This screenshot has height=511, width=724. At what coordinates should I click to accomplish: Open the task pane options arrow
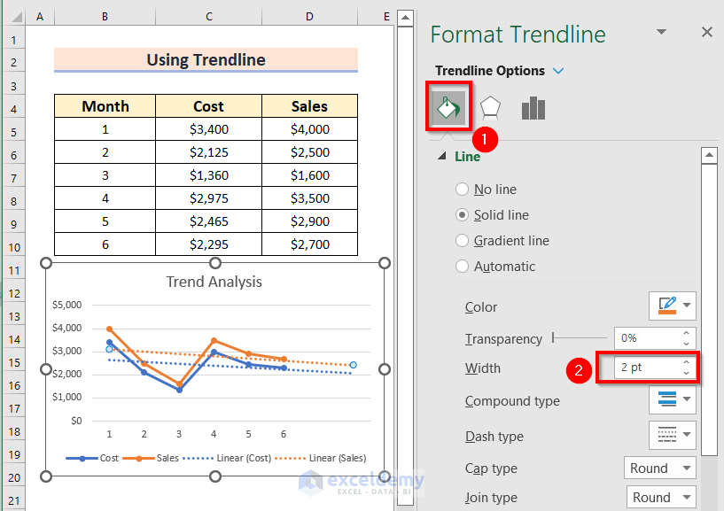[661, 33]
